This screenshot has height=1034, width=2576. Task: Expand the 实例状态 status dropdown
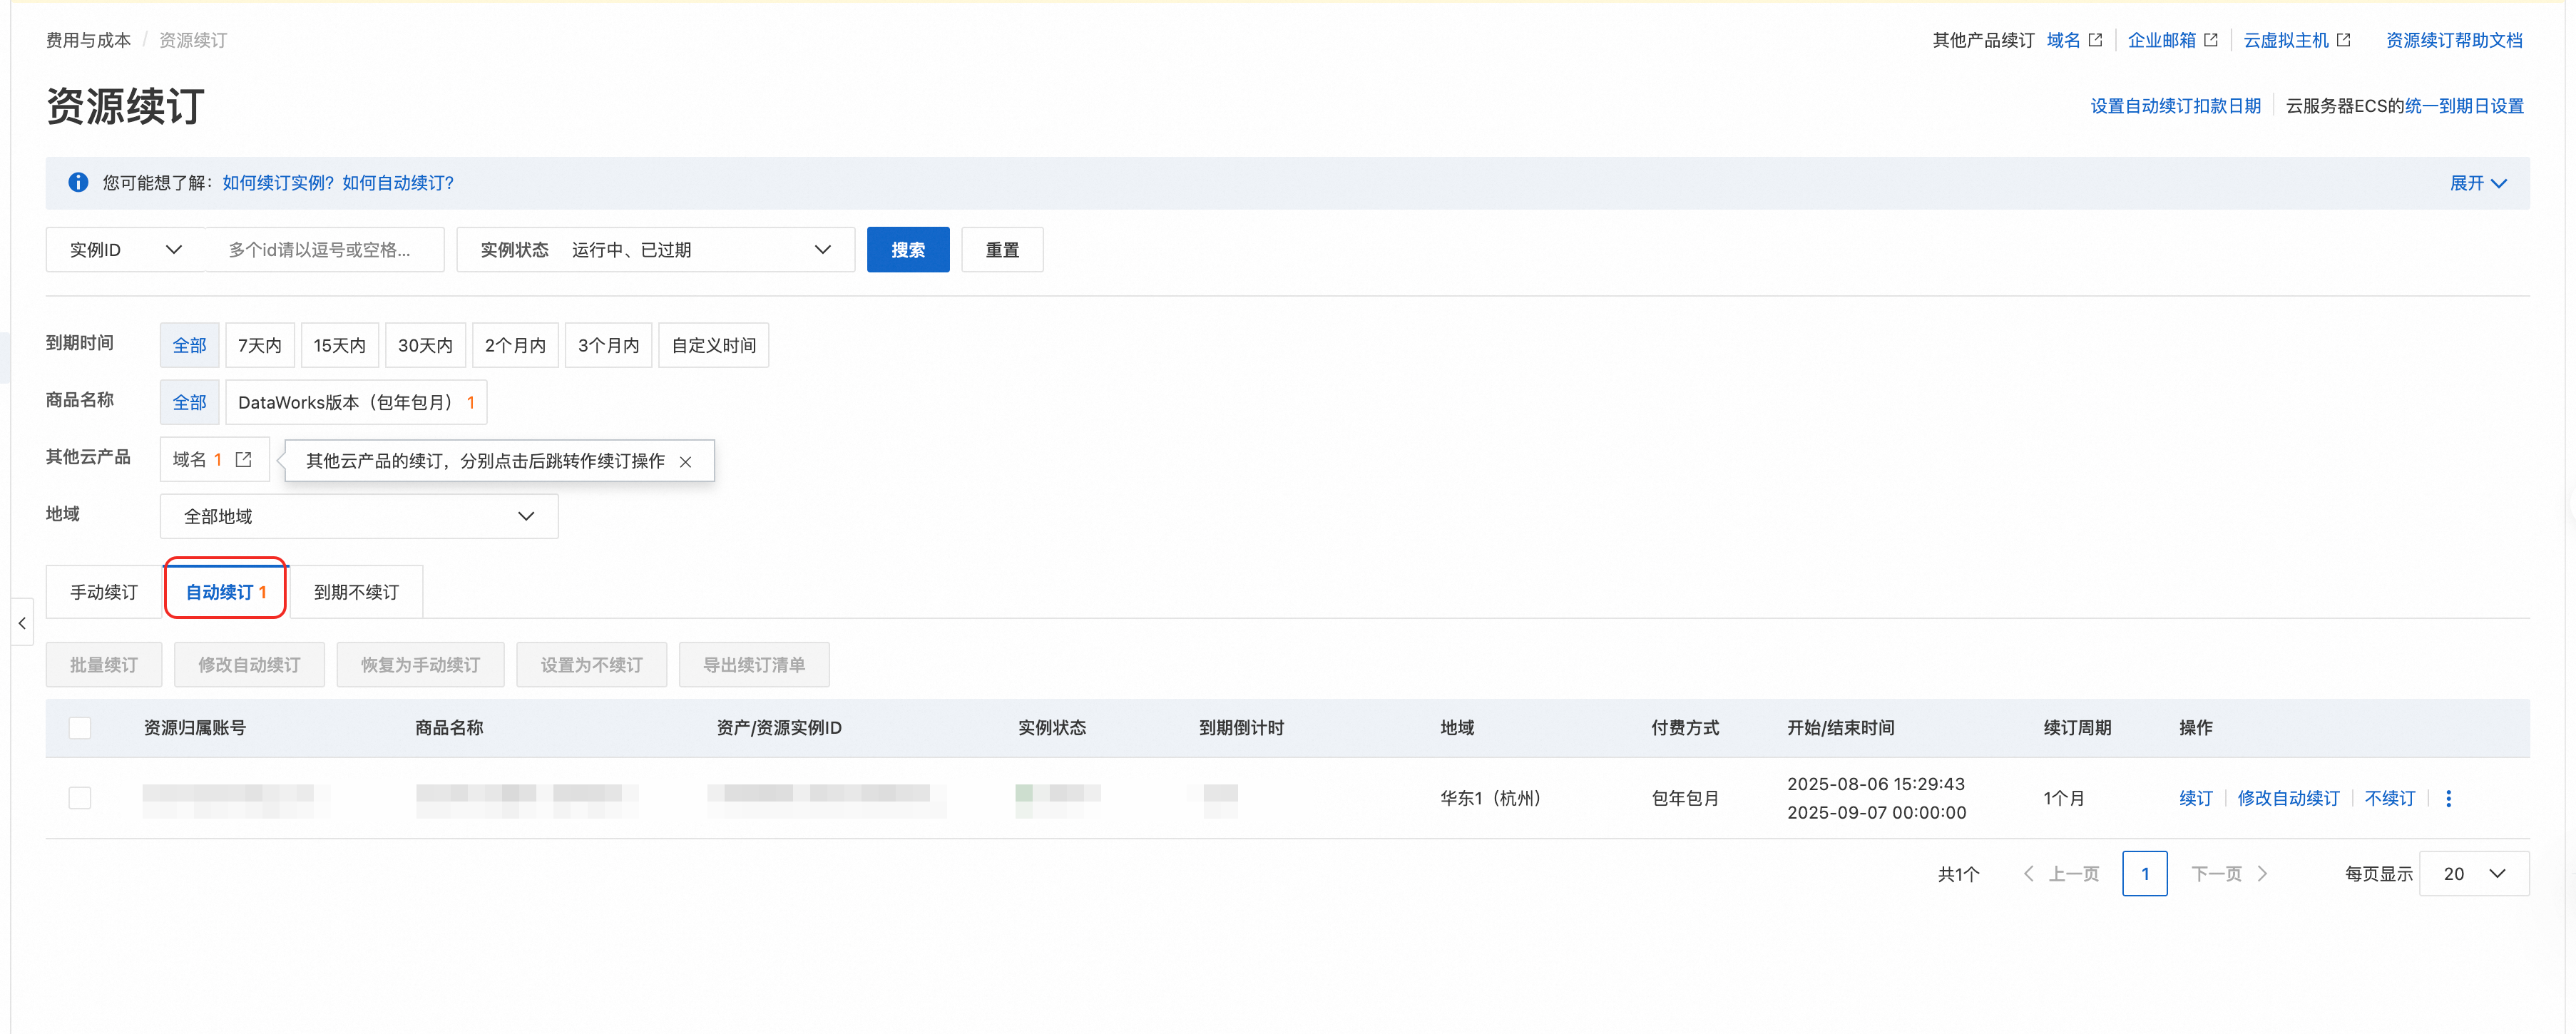(x=655, y=249)
